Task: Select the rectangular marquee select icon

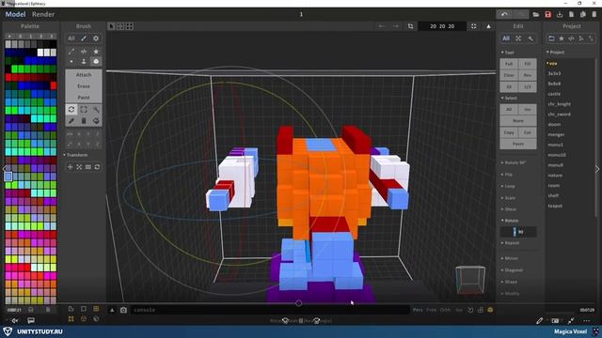Action: coord(84,110)
